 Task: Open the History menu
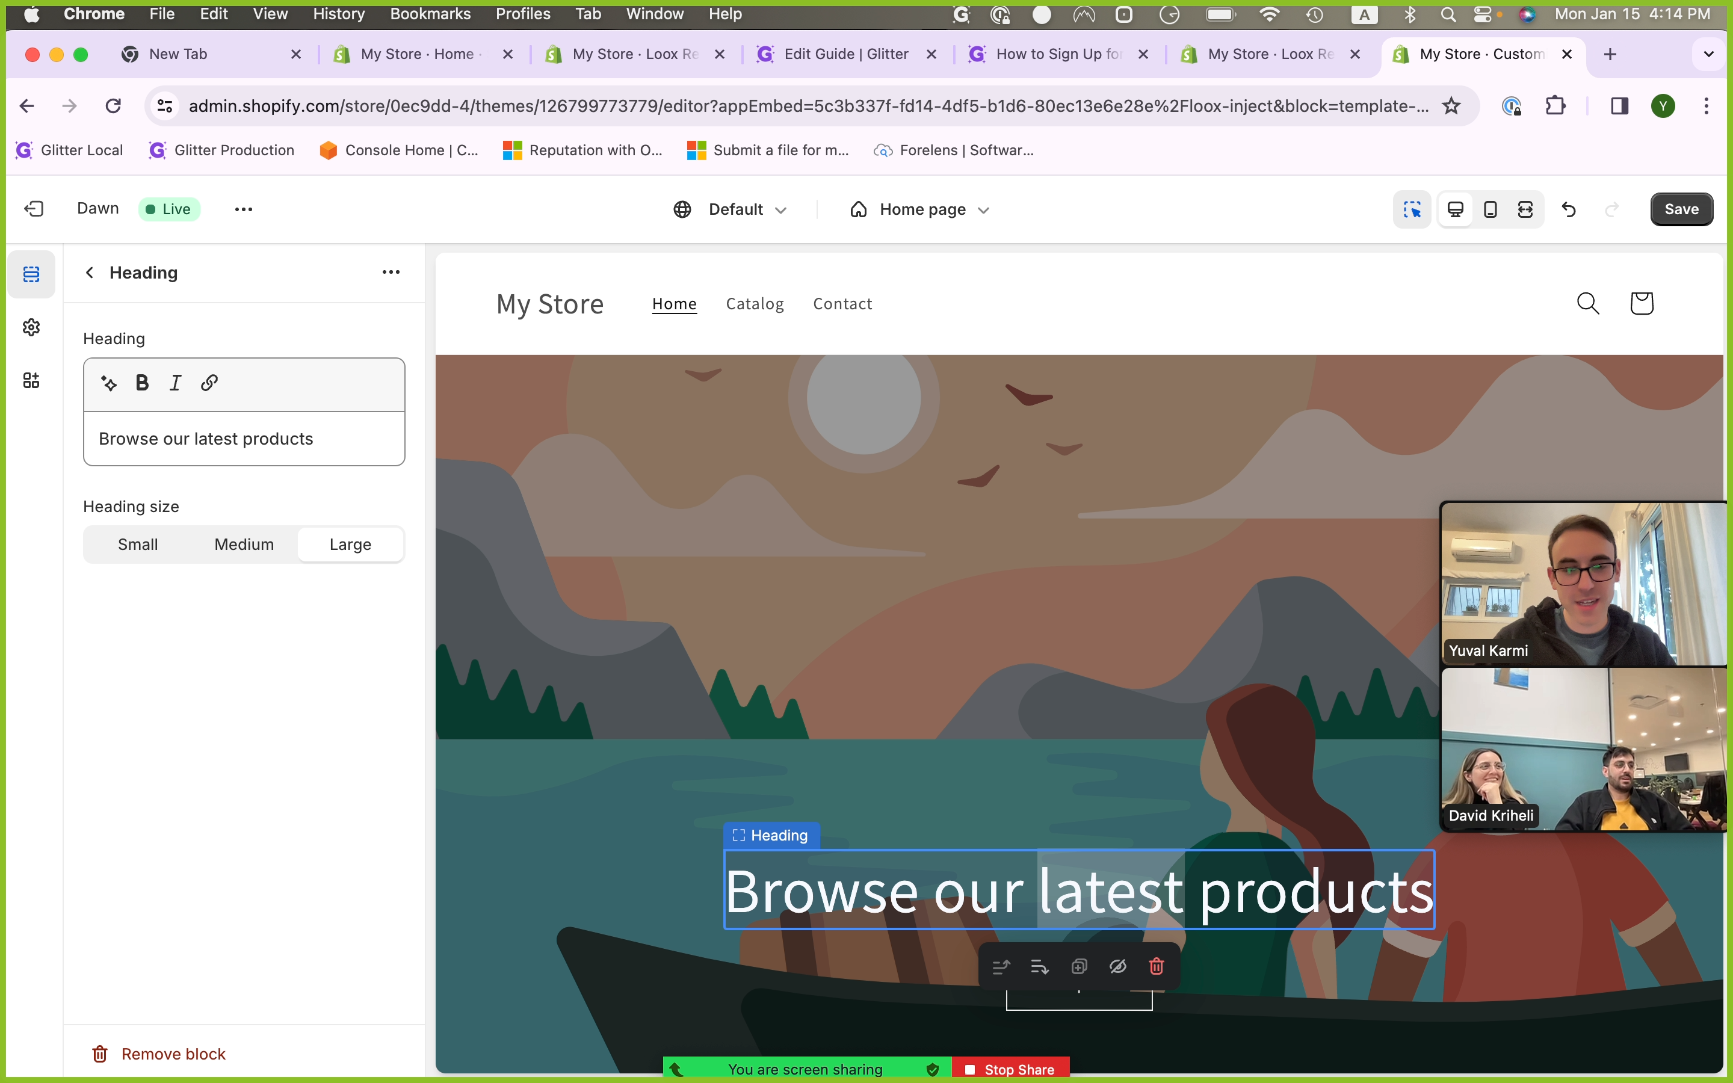(x=339, y=14)
